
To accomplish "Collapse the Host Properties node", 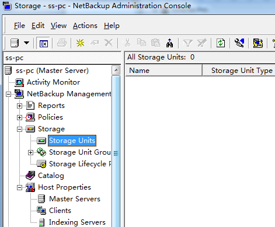I will pyautogui.click(x=19, y=187).
